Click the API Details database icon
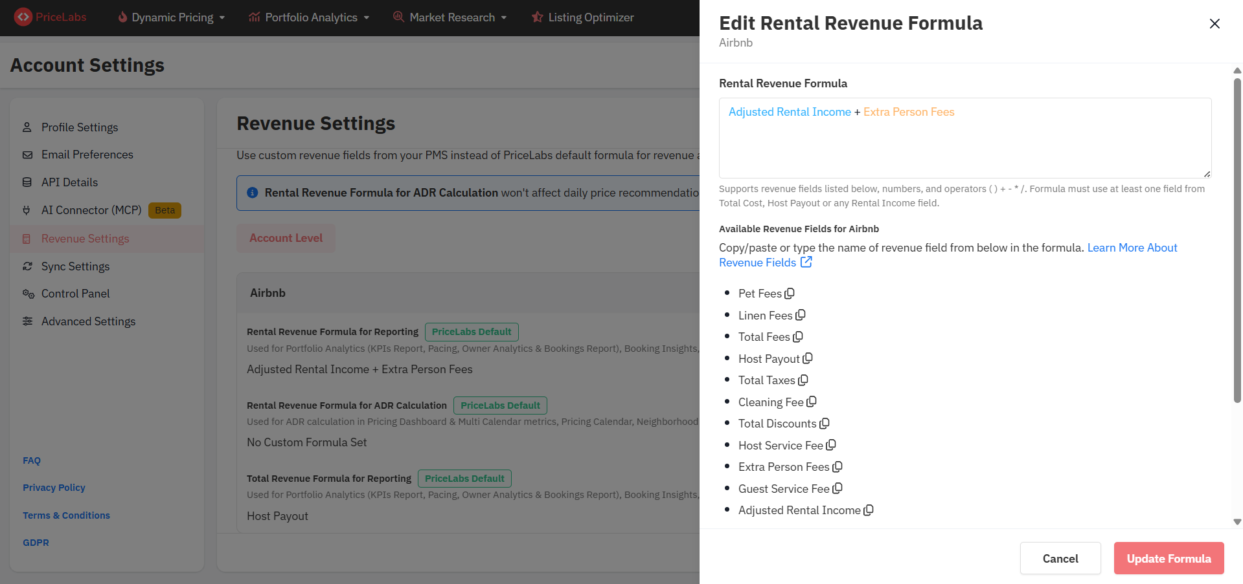Image resolution: width=1243 pixels, height=584 pixels. coord(27,182)
